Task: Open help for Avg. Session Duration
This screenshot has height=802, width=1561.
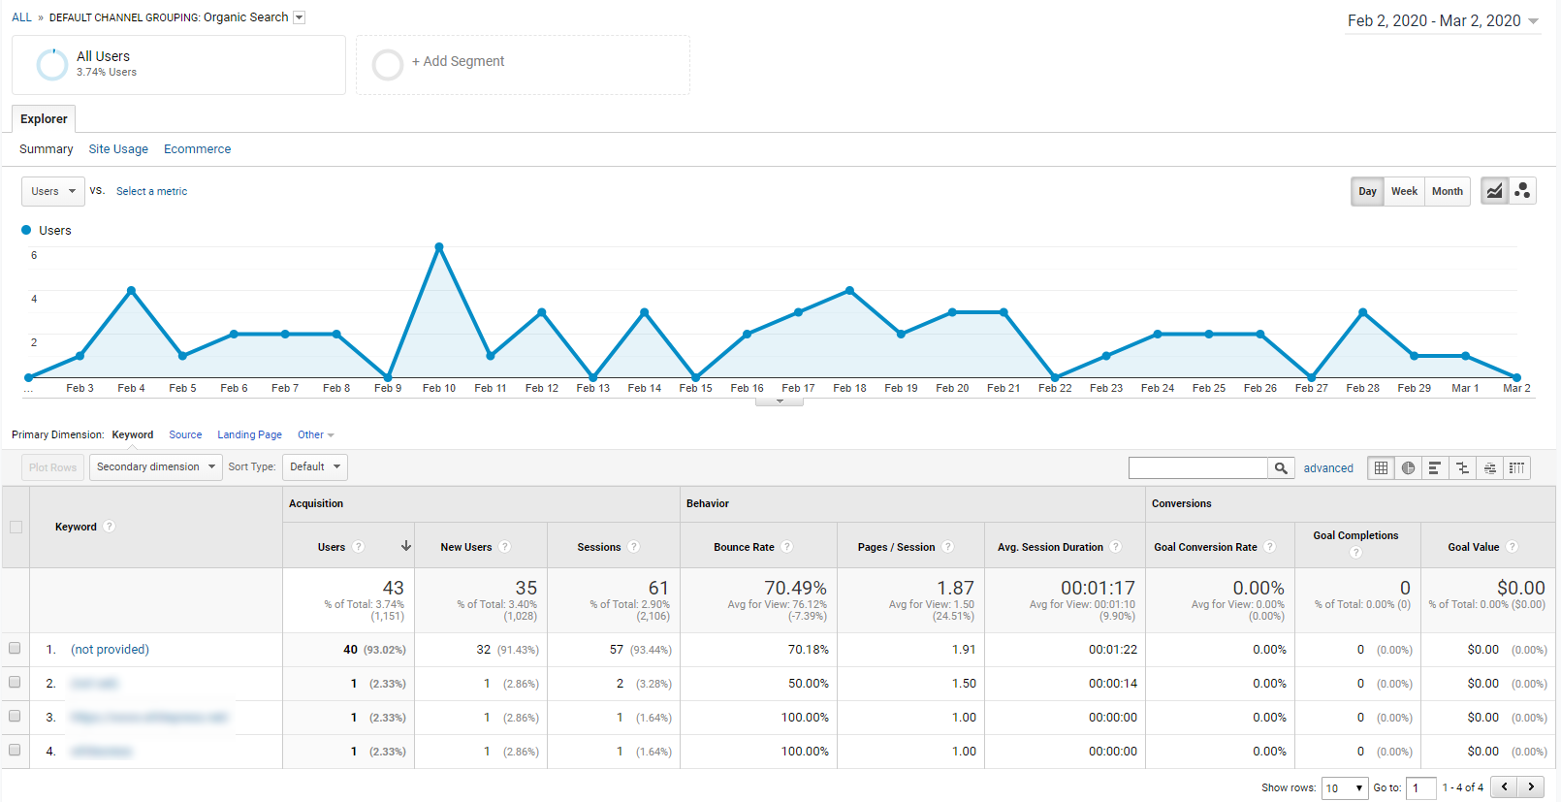Action: pos(1116,547)
